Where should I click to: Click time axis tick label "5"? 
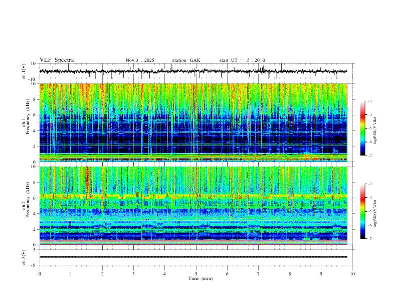tap(196, 274)
